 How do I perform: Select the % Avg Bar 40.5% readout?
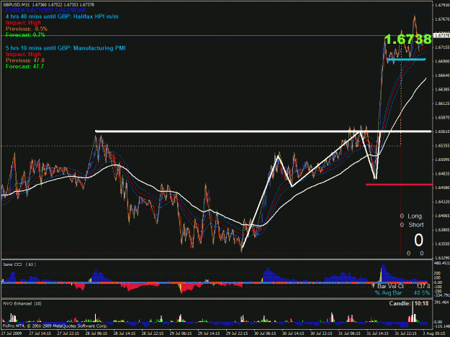tap(402, 293)
